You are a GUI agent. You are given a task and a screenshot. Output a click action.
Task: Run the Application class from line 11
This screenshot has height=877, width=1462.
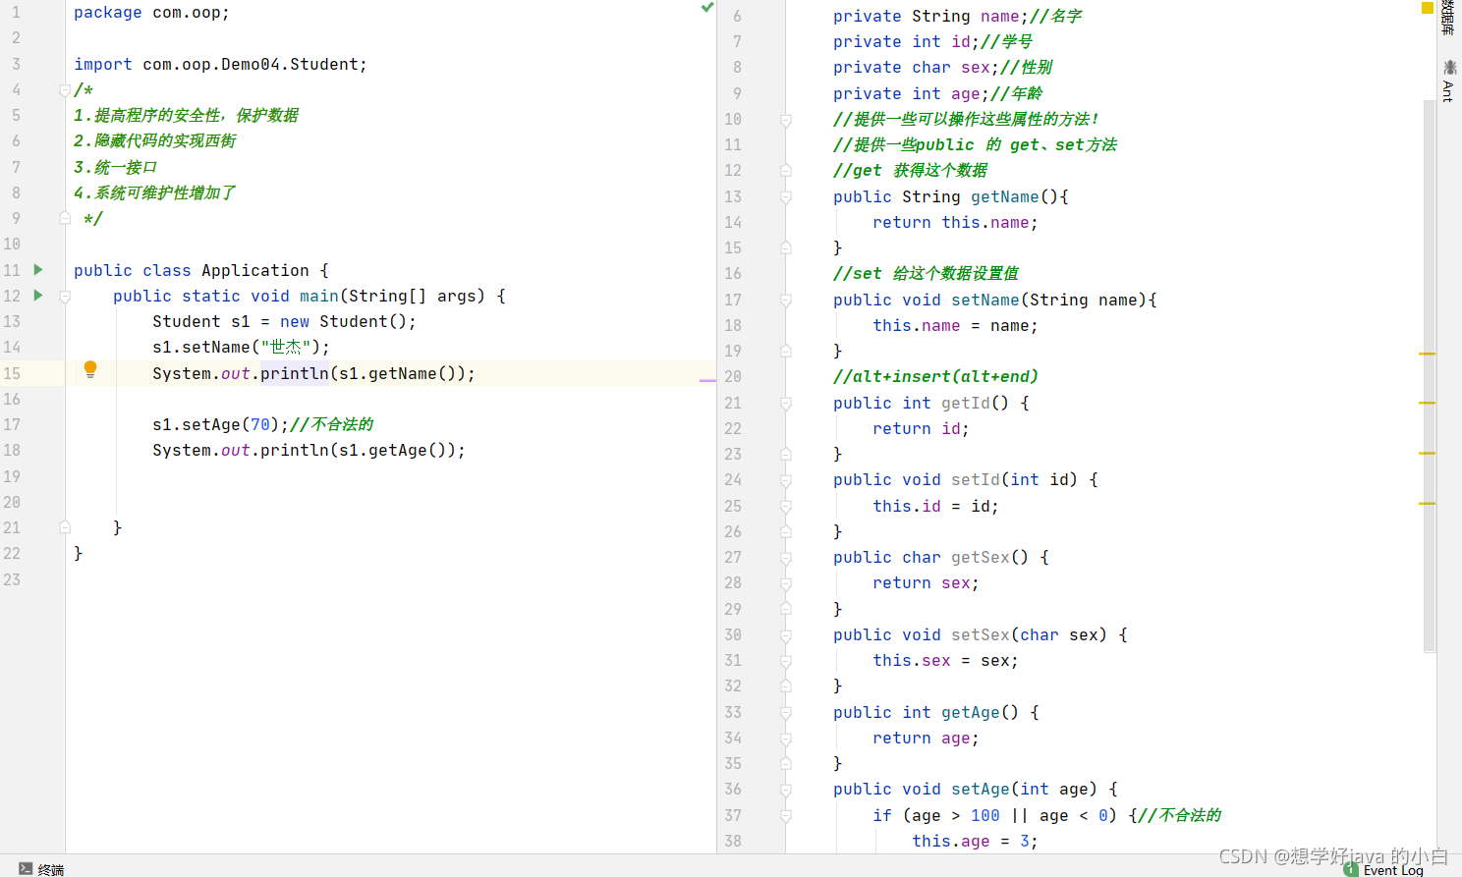[38, 269]
